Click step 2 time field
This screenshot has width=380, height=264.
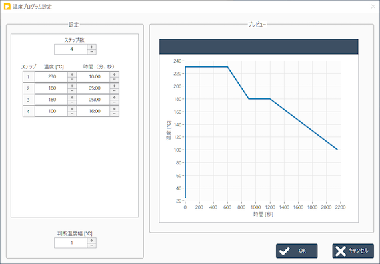(94, 88)
